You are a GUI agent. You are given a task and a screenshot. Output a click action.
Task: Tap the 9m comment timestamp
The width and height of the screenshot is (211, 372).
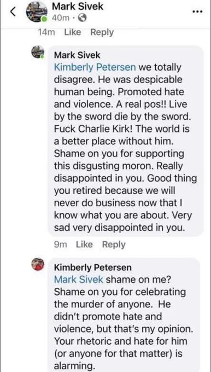[x=61, y=245]
